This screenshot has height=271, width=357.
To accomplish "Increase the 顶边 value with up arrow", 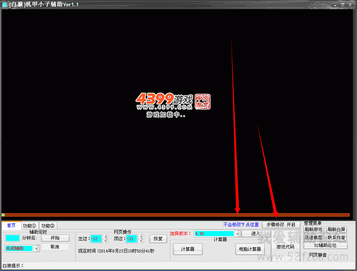I will 141,237.
